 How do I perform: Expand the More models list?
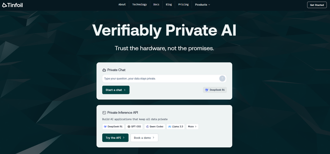tap(192, 126)
